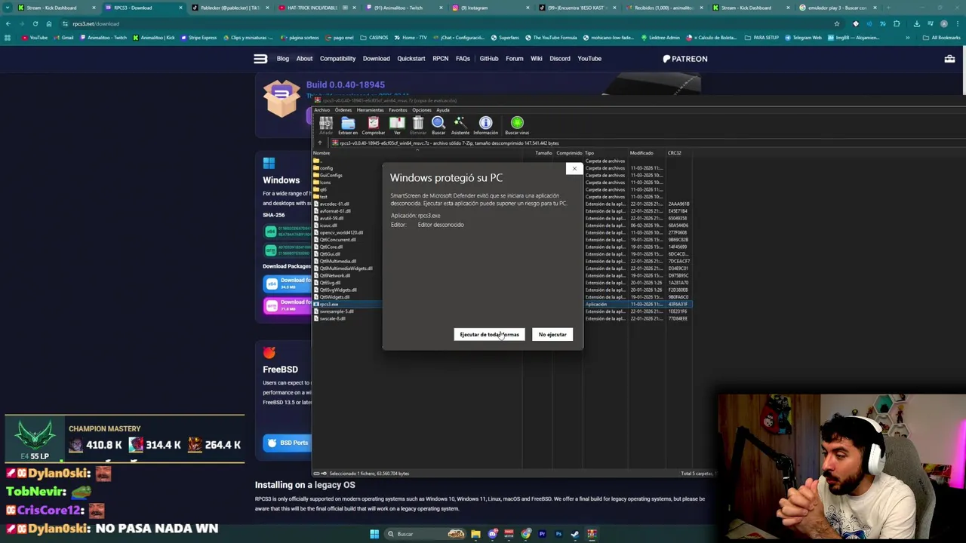Click the BSD Ports button

(288, 443)
